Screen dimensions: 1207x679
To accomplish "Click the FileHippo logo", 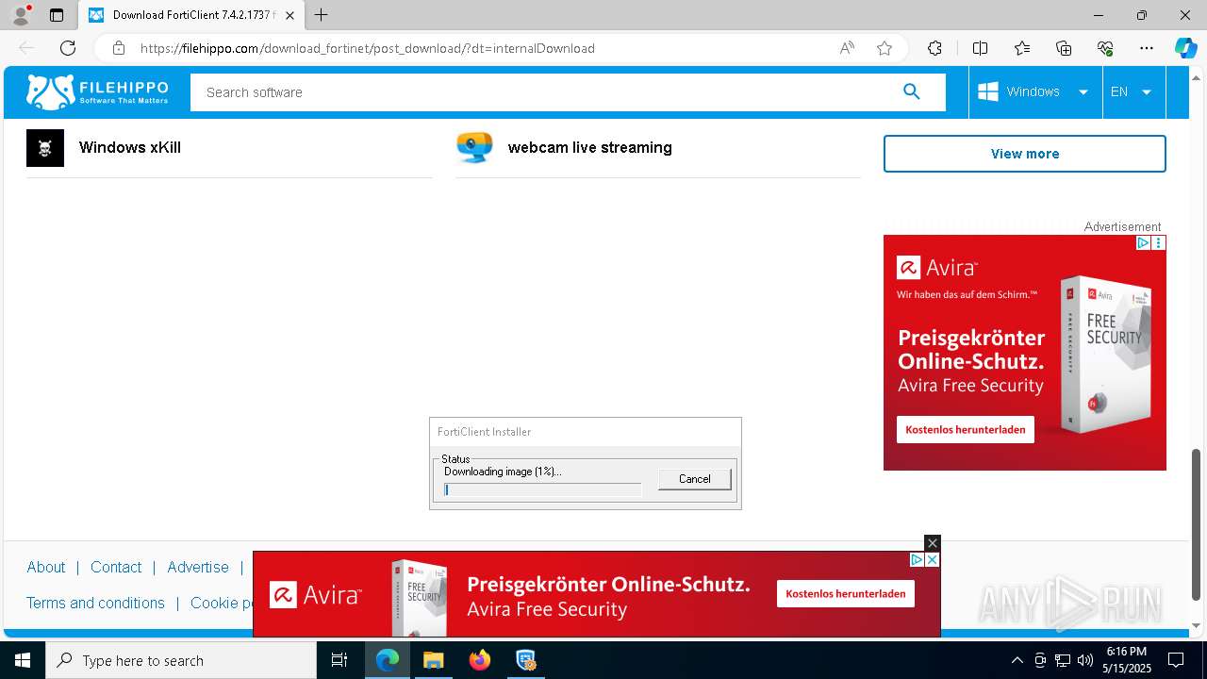I will click(97, 91).
